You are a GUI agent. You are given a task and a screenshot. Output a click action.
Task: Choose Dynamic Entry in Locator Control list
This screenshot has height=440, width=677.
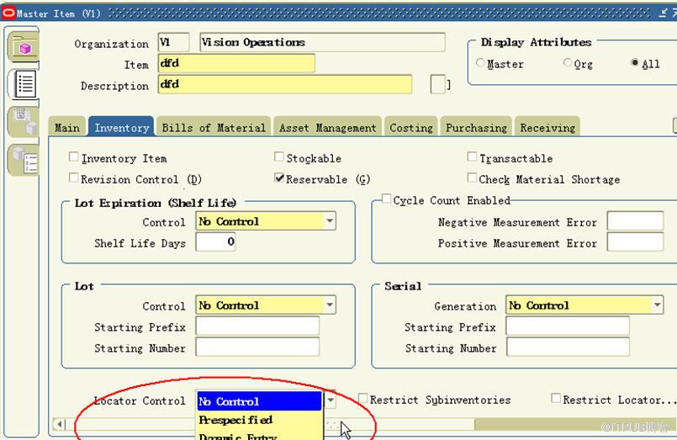tap(259, 435)
